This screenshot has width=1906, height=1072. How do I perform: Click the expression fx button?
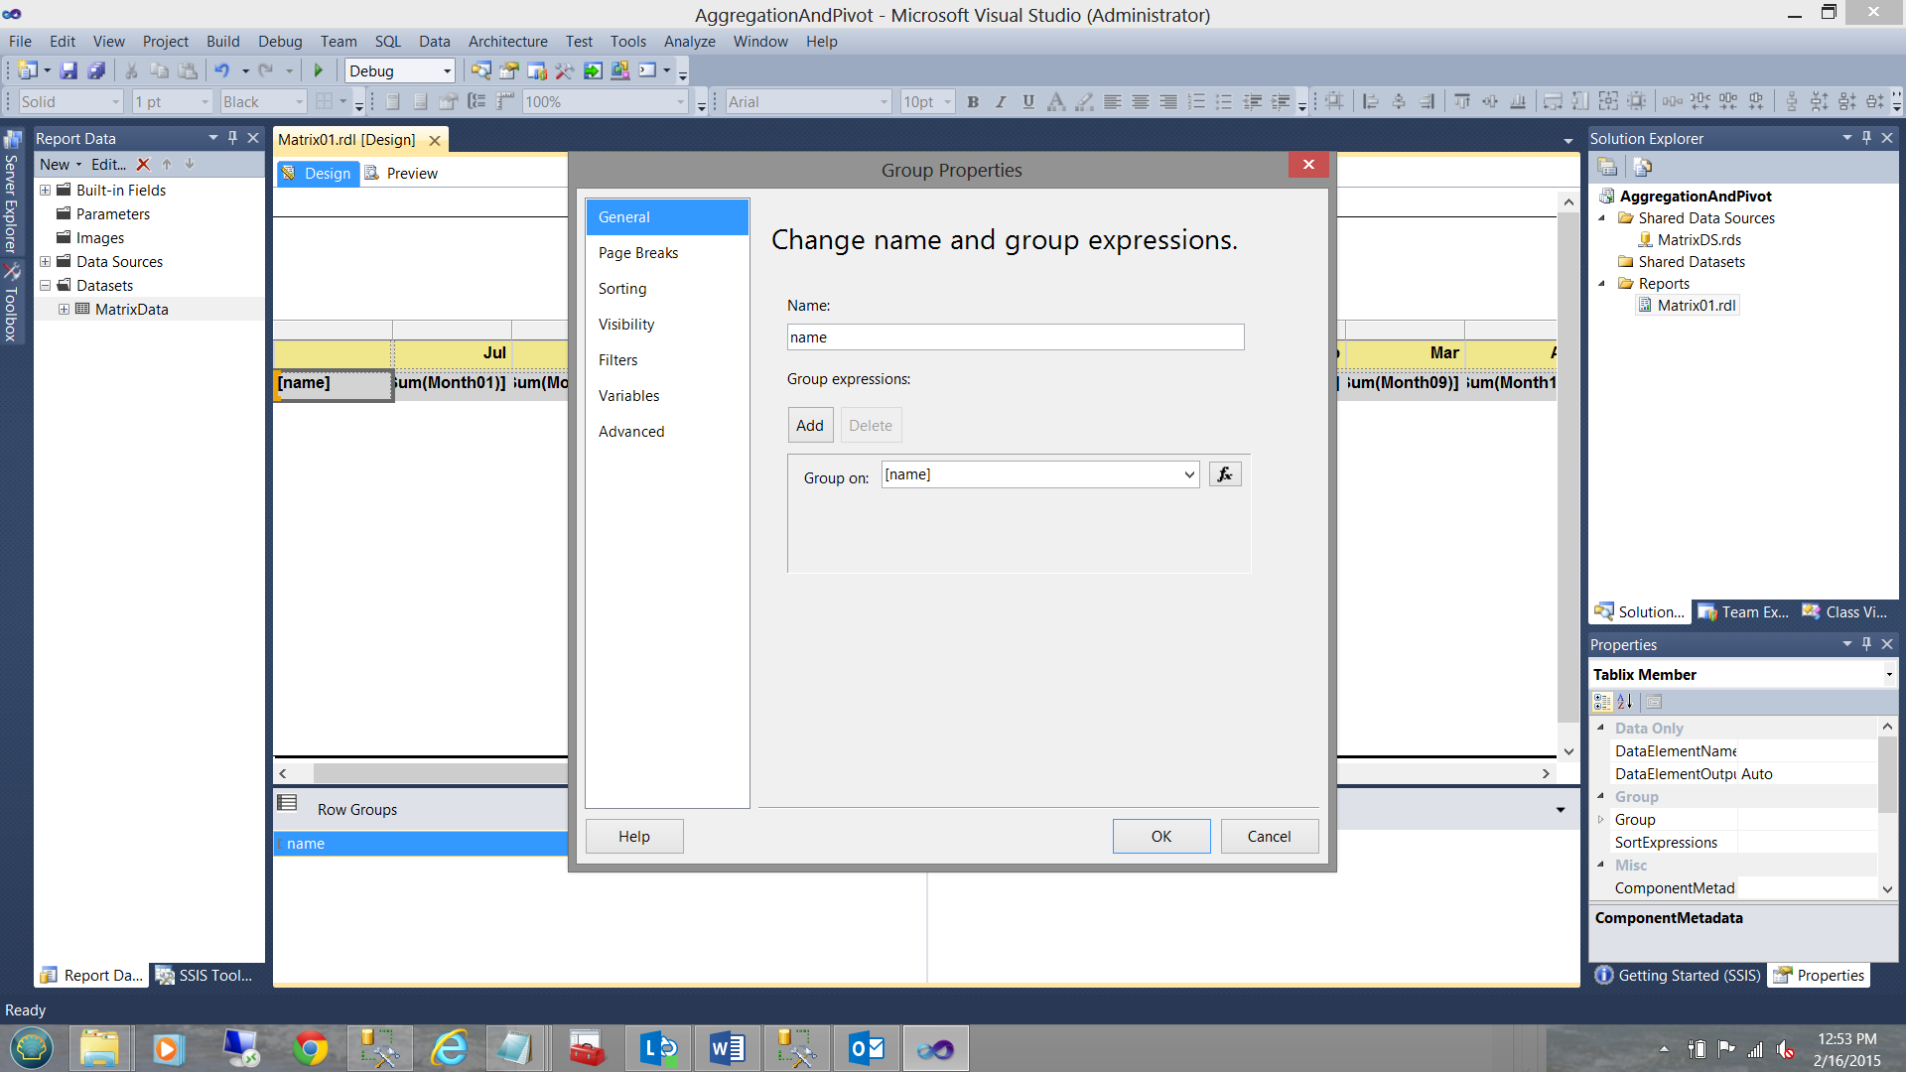click(x=1225, y=474)
